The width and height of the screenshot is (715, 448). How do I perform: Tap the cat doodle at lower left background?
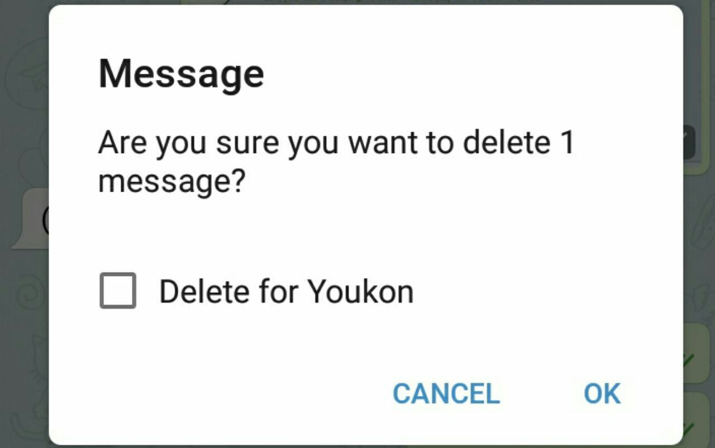(x=31, y=358)
